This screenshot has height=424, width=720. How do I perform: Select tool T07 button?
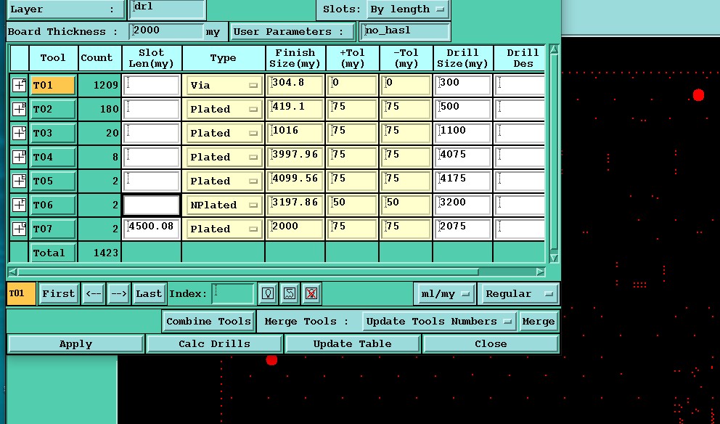[x=53, y=229]
